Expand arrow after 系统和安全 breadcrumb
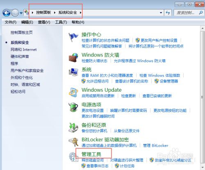Screen dimensions: 205x170 [80, 13]
